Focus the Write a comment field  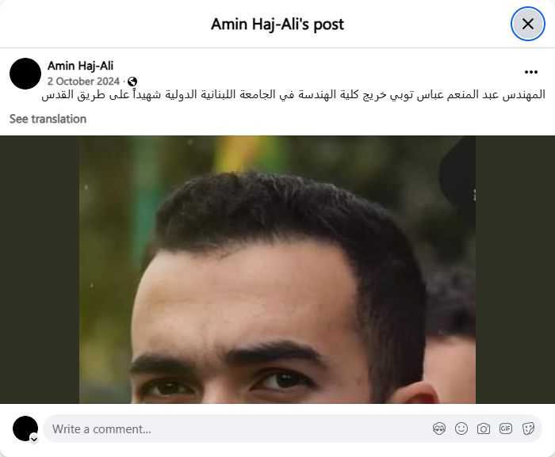237,428
